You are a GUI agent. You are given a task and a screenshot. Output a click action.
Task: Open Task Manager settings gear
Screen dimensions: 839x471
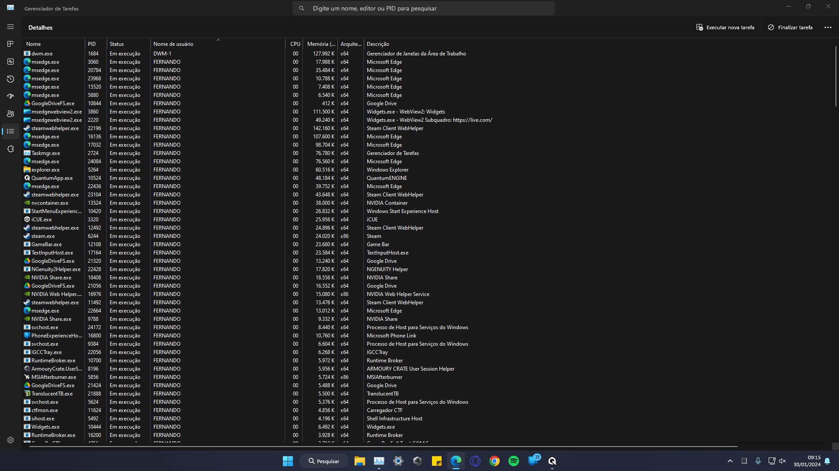click(x=10, y=440)
